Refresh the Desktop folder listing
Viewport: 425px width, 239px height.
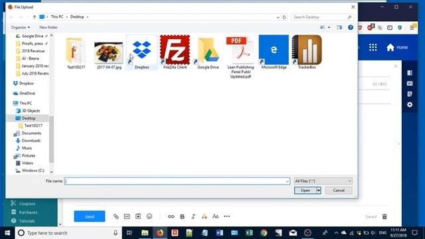pos(284,17)
